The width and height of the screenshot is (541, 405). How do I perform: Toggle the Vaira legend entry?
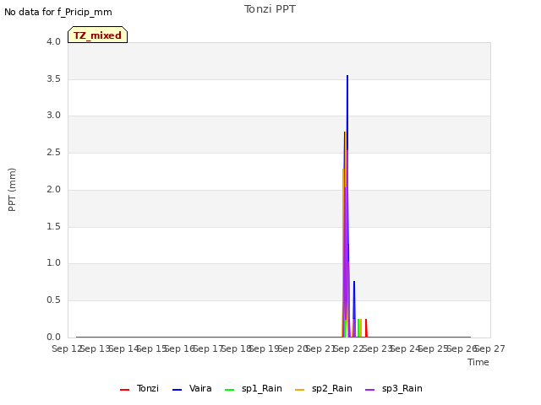(x=192, y=388)
